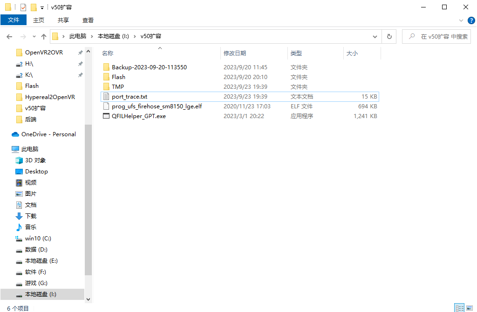Click the Up one level arrow

click(x=44, y=36)
